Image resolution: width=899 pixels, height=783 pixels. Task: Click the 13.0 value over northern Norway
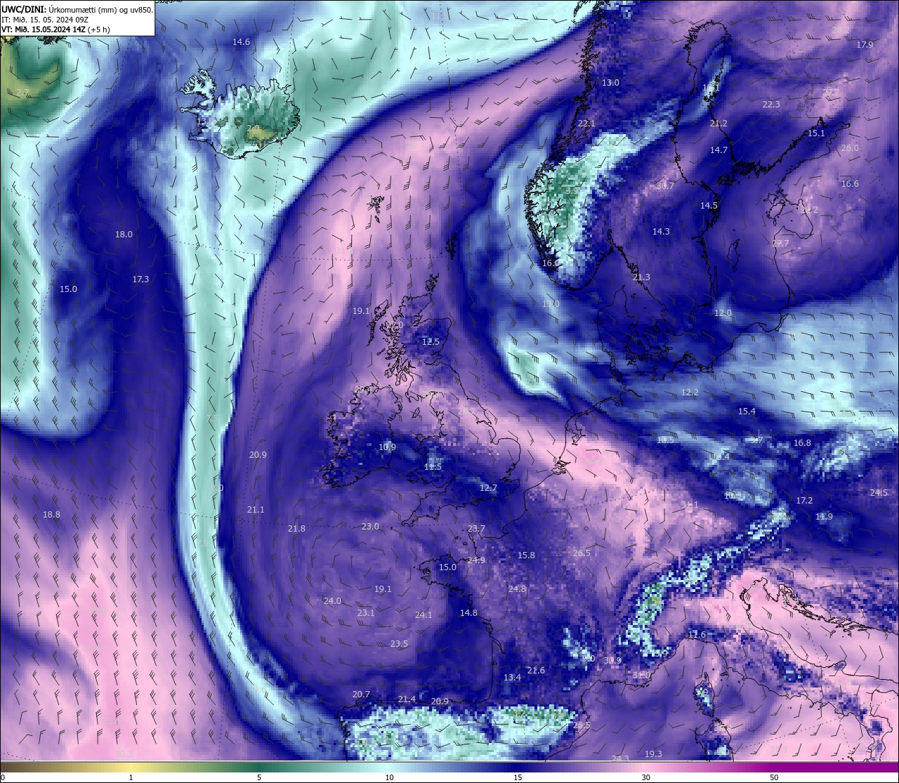(x=610, y=83)
